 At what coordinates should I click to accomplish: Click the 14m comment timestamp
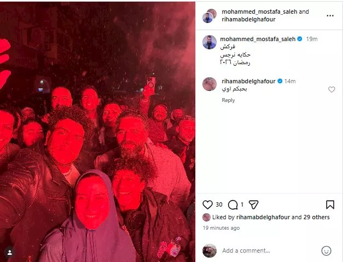290,81
